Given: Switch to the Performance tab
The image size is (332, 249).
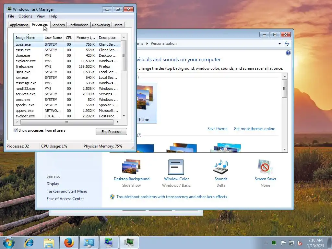Looking at the screenshot, I should pos(78,25).
